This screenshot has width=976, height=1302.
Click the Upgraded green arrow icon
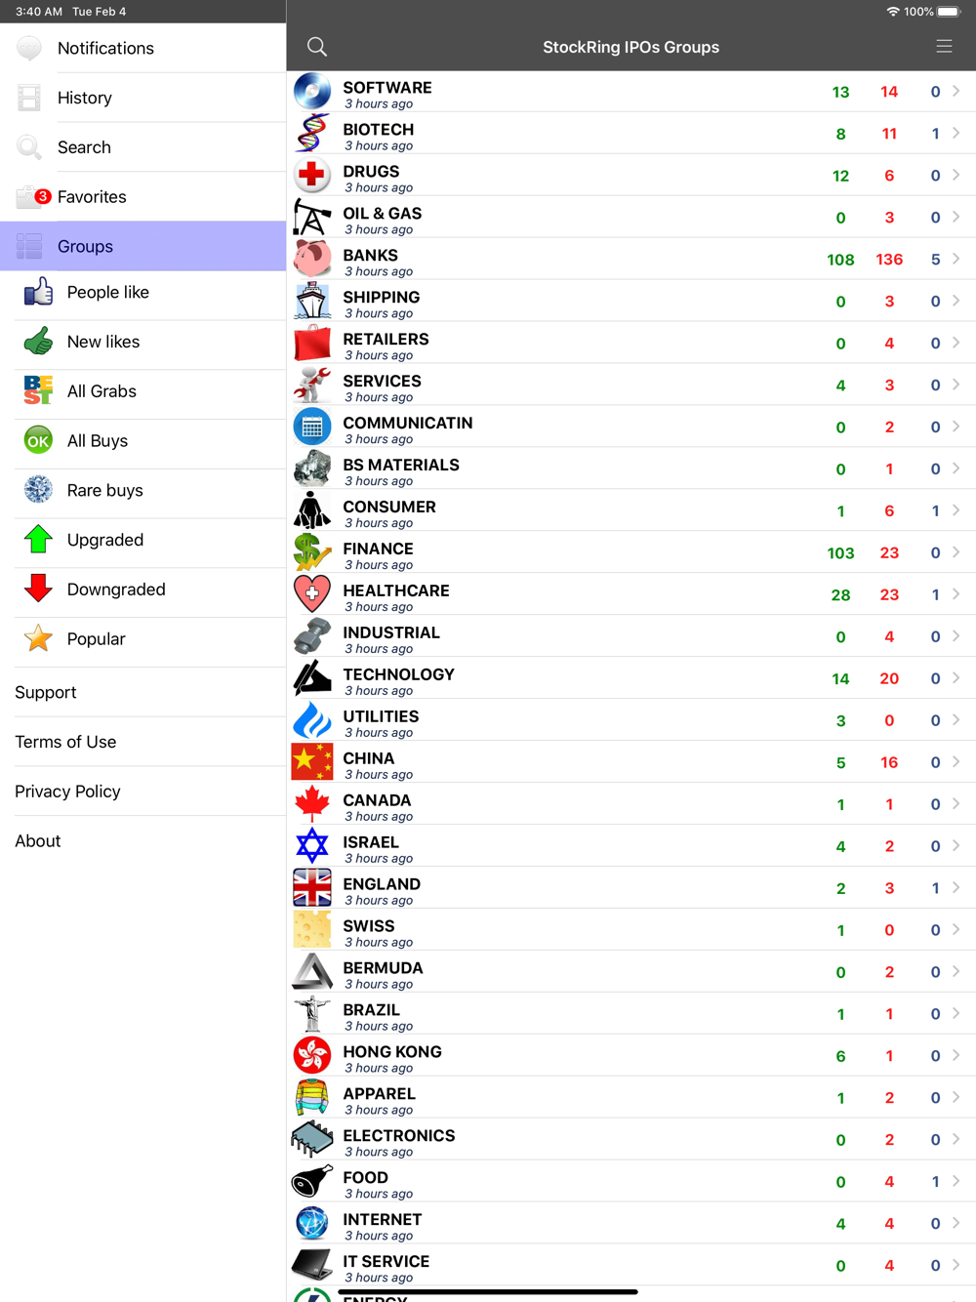(38, 540)
